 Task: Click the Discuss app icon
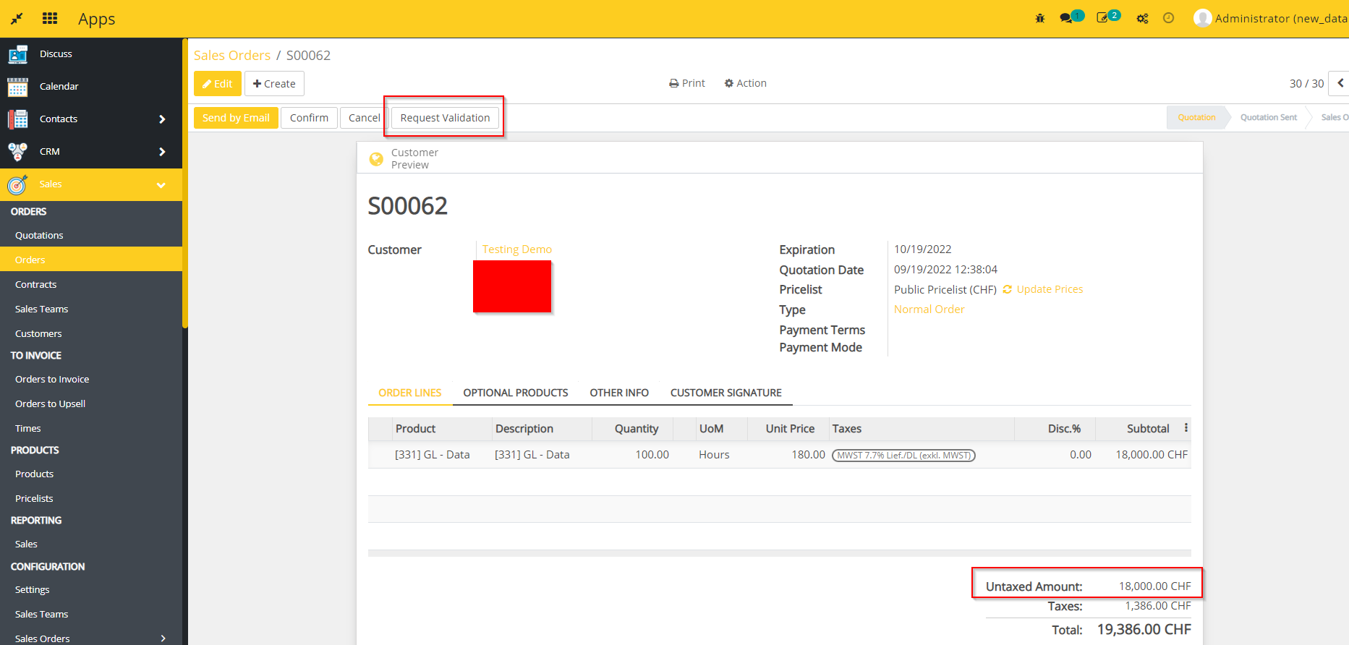pos(18,54)
